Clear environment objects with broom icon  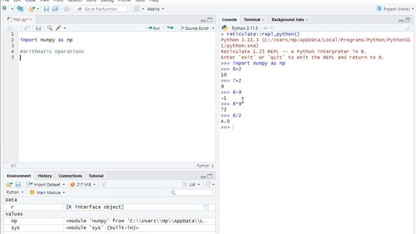pos(104,184)
